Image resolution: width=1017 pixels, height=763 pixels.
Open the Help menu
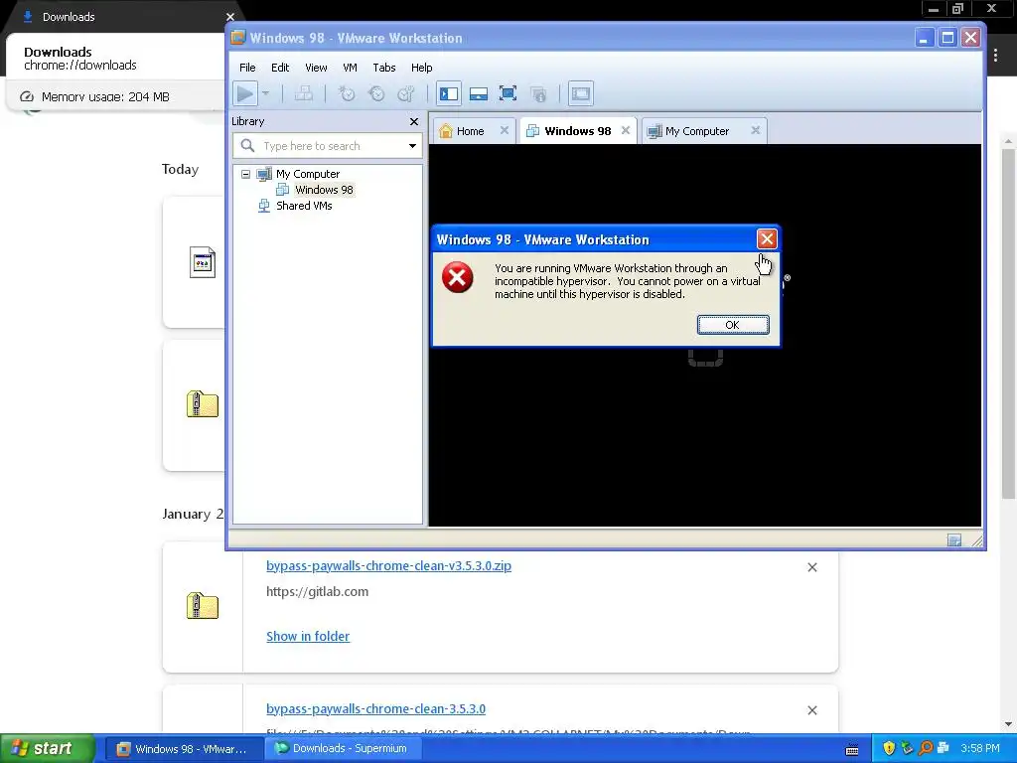[x=421, y=68]
